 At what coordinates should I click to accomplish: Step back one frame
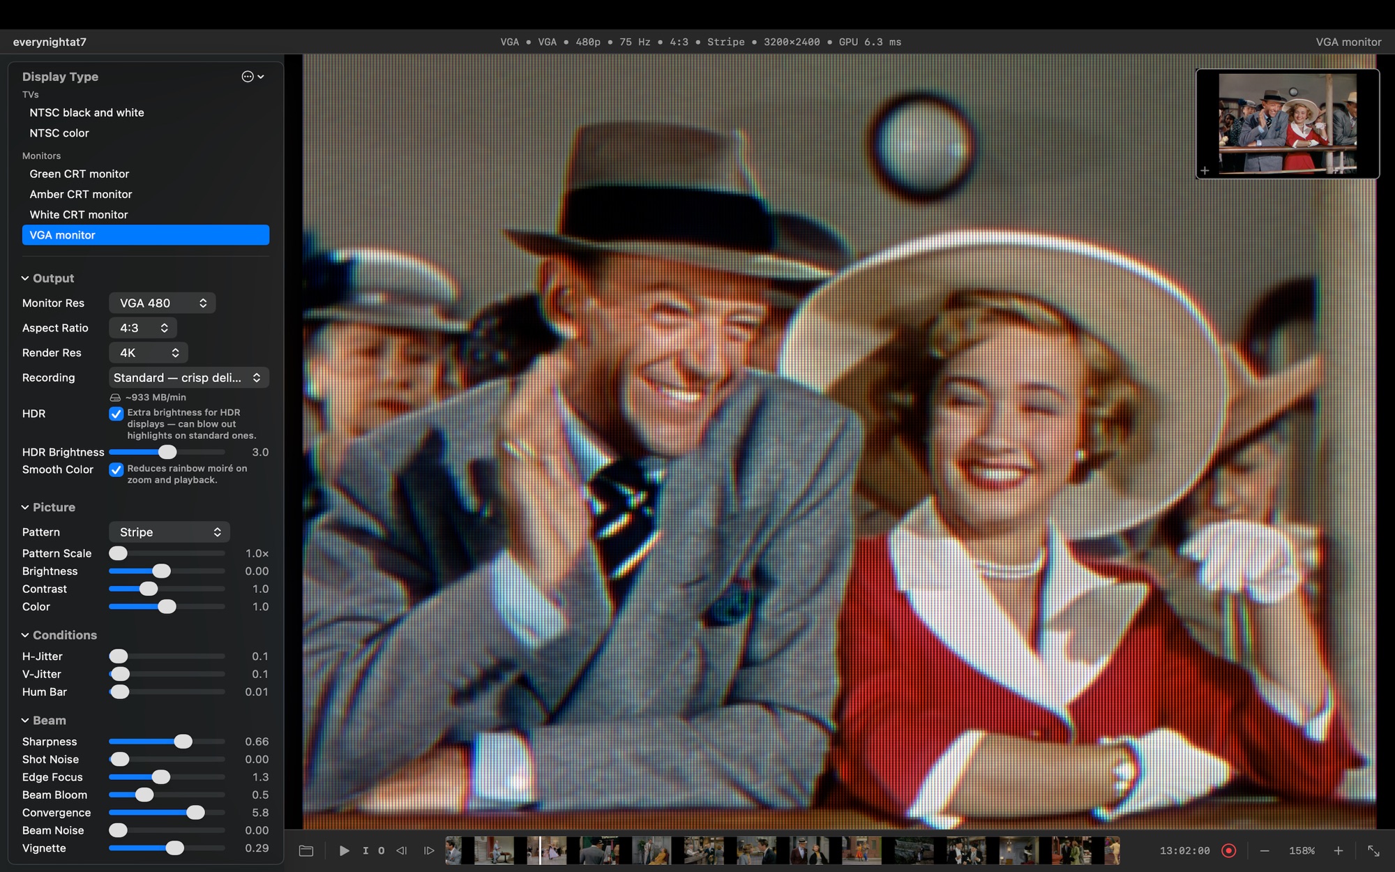[x=402, y=850]
